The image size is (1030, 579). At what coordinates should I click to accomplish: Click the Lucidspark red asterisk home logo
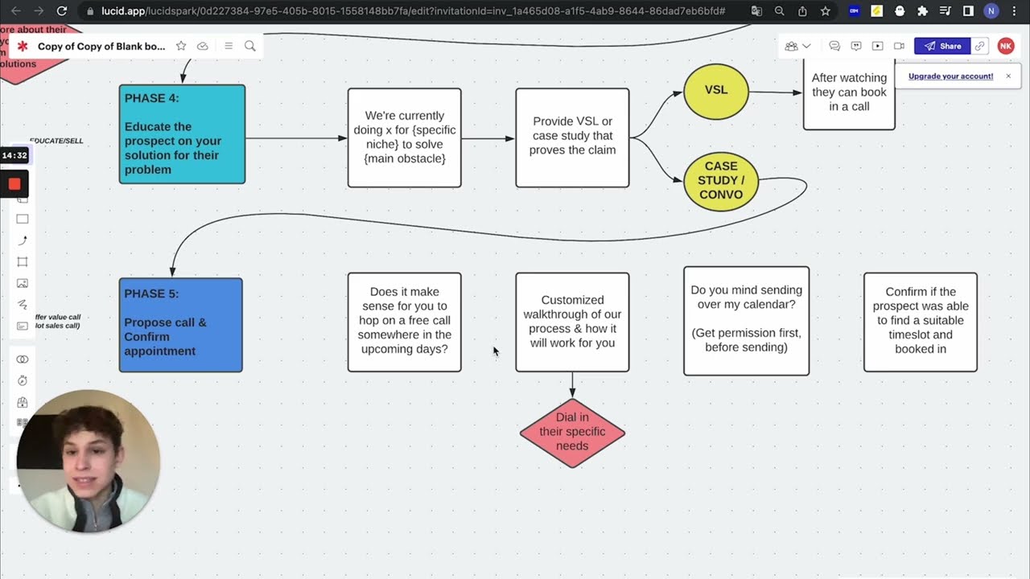click(x=23, y=46)
